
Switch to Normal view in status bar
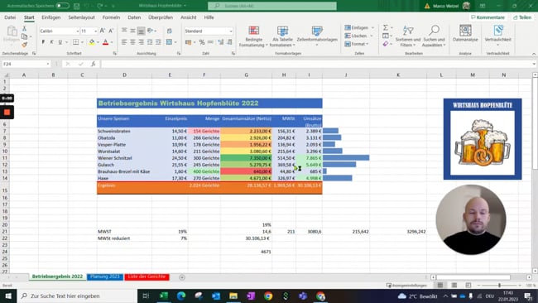[440, 285]
